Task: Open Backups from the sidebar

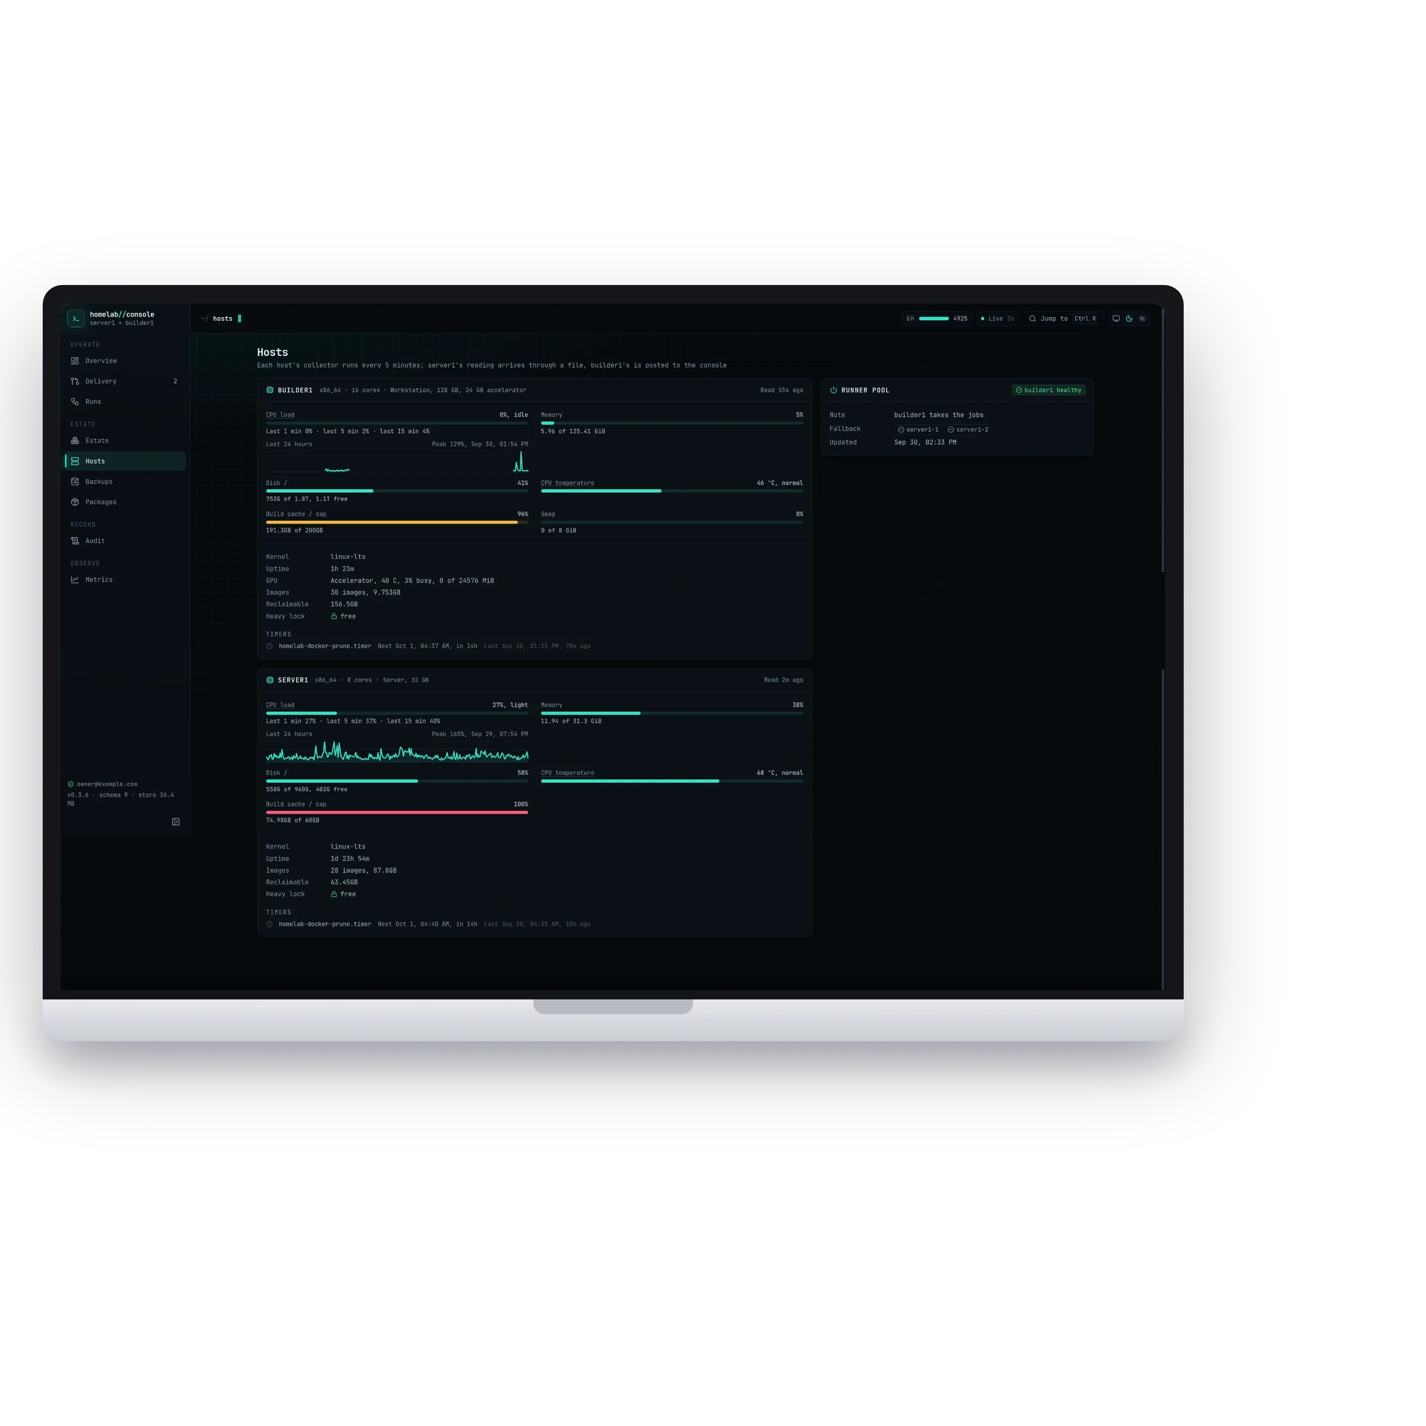Action: point(125,482)
